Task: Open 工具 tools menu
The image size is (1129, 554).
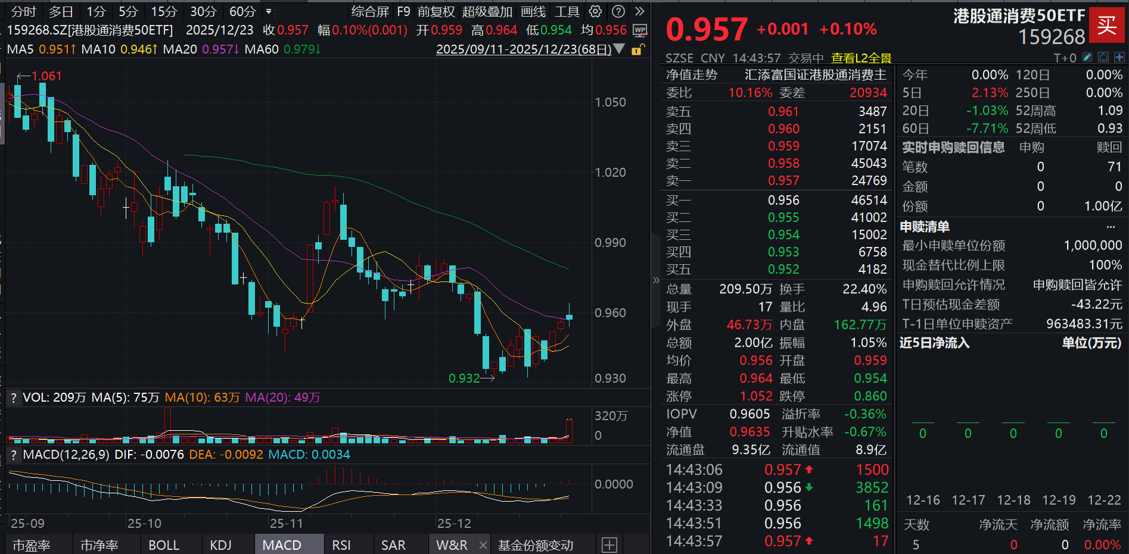Action: click(567, 11)
